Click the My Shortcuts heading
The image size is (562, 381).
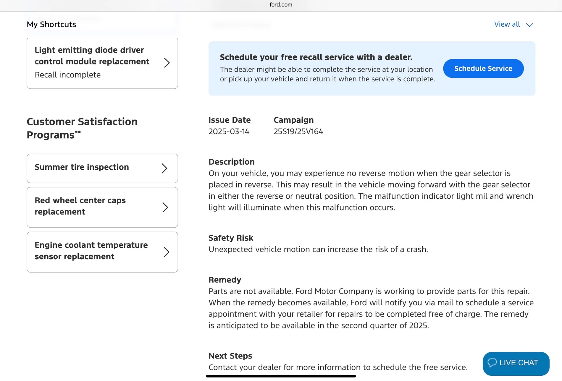(x=51, y=24)
